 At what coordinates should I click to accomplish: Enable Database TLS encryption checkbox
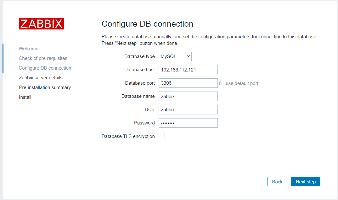tap(162, 136)
